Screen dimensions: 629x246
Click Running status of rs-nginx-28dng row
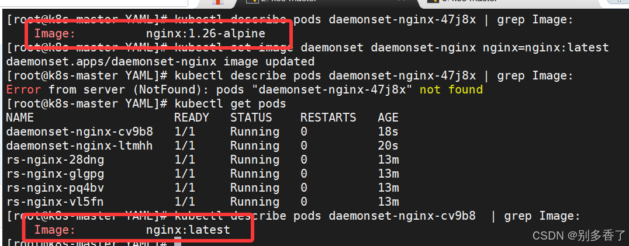pos(255,160)
